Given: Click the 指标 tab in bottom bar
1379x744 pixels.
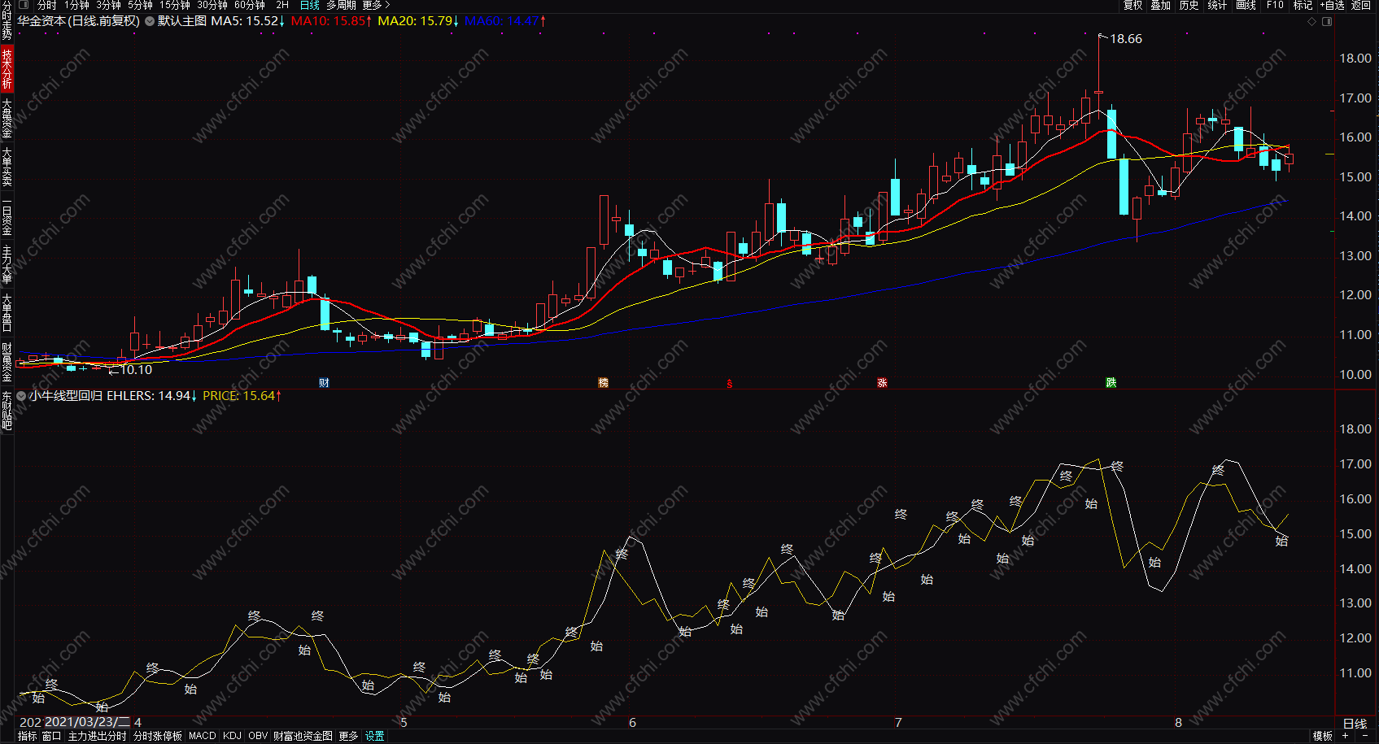Looking at the screenshot, I should click(x=27, y=736).
